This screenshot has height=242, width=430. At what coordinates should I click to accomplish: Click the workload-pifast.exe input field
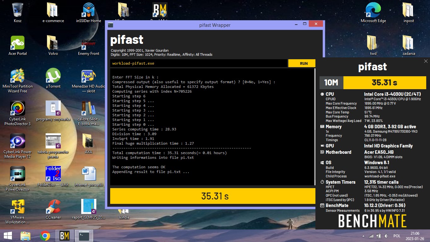[x=199, y=63]
